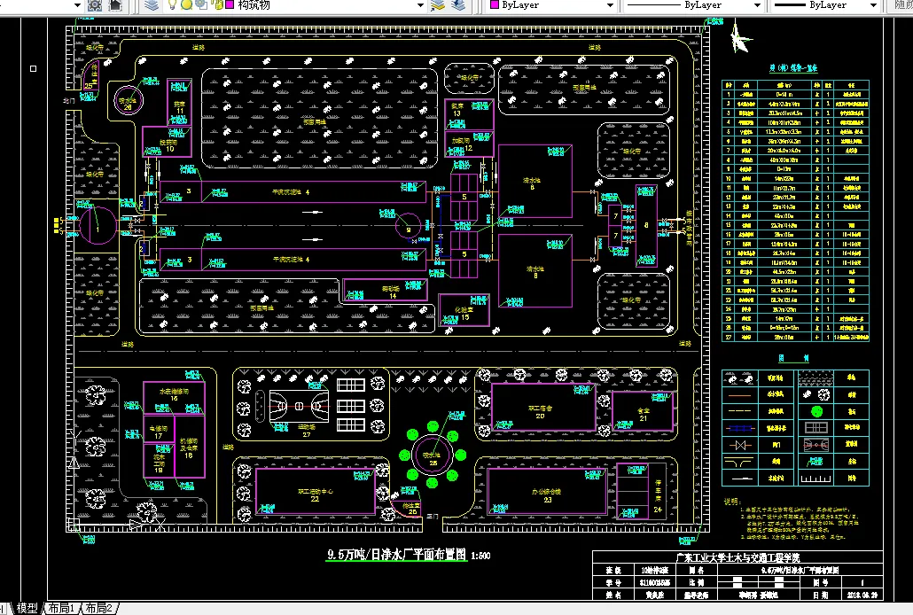Select the 电修间 17 label
Image resolution: width=913 pixels, height=615 pixels.
pyautogui.click(x=159, y=432)
